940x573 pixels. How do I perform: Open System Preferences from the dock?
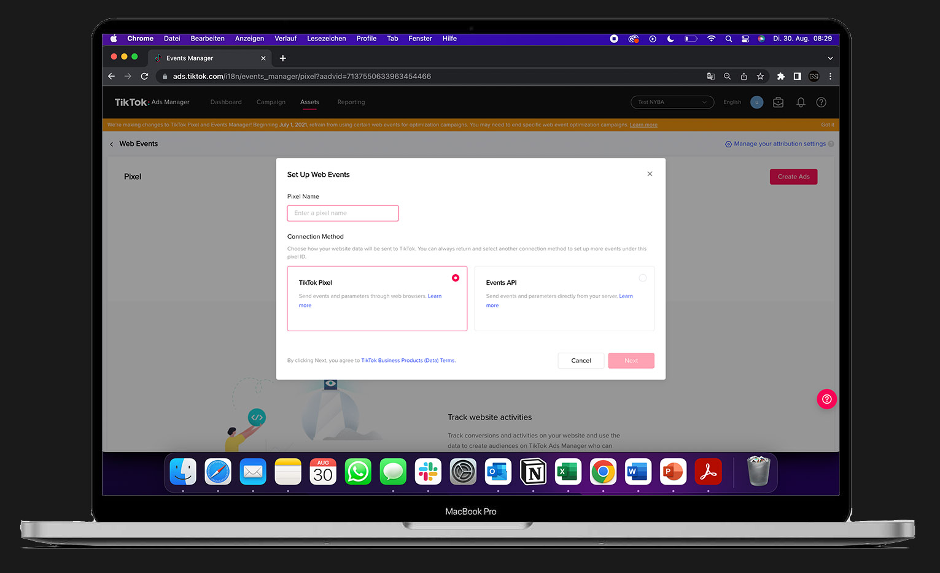tap(463, 472)
